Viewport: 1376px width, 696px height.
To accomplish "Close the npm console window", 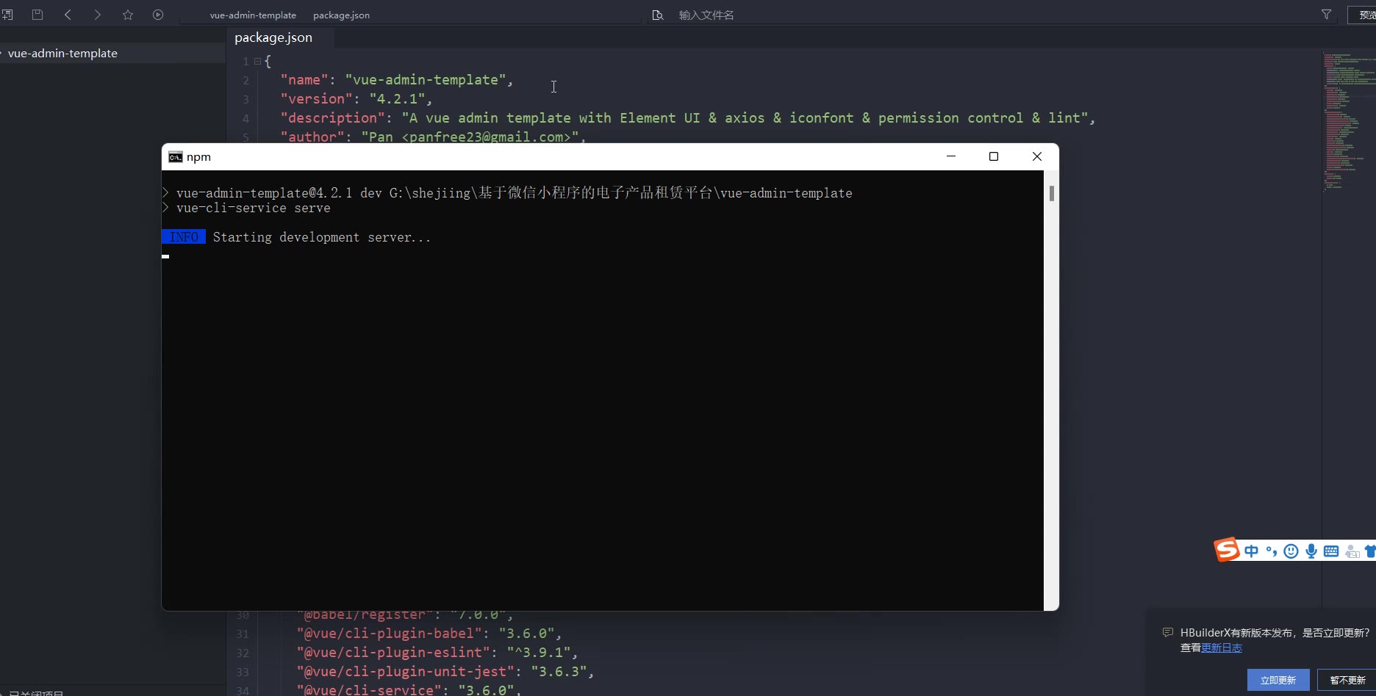I will (1037, 156).
